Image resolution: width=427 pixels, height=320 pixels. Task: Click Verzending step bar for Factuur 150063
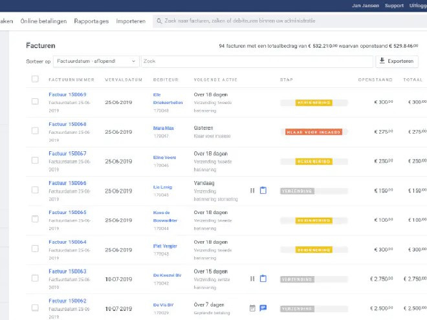(314, 279)
